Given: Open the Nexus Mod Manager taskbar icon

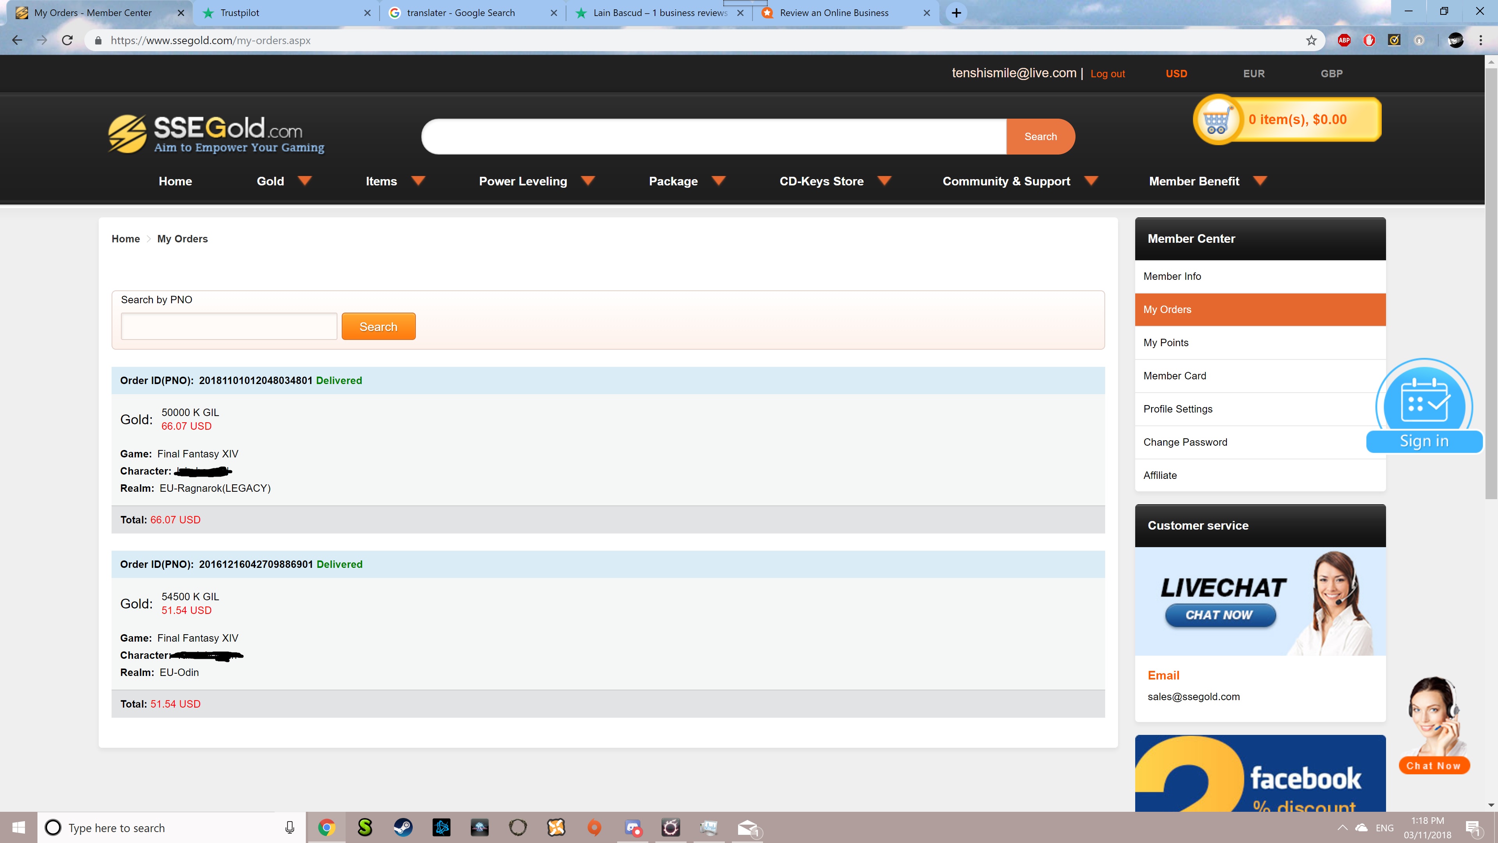Looking at the screenshot, I should click(x=556, y=827).
